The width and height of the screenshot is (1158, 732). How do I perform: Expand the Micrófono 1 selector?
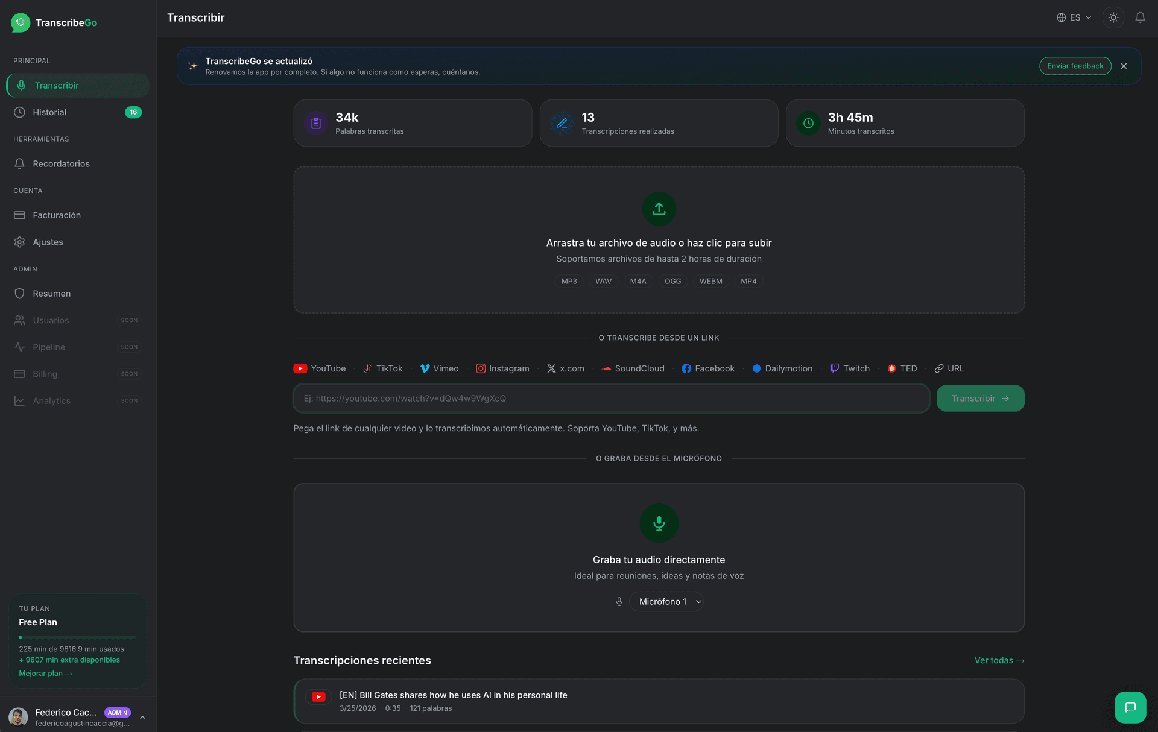coord(666,601)
